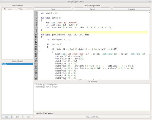Click the Value column header
Image resolution: width=152 pixels, height=120 pixels.
(x=21, y=9)
